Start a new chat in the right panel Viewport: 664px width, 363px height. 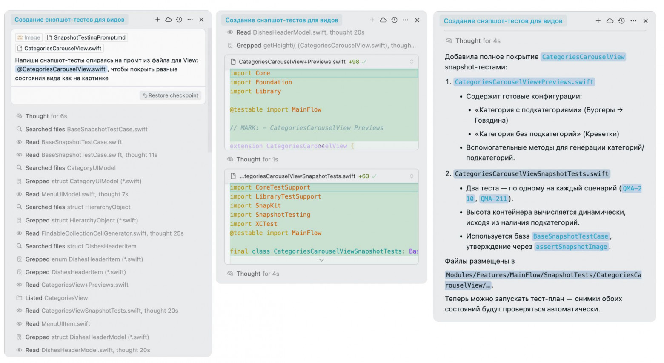point(598,21)
